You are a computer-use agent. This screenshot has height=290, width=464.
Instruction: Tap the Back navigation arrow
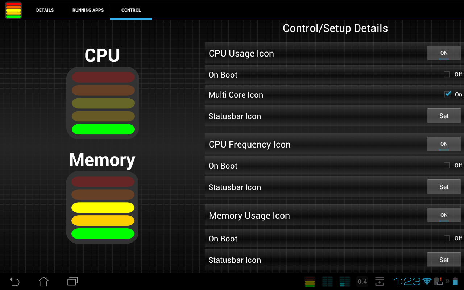pyautogui.click(x=14, y=281)
